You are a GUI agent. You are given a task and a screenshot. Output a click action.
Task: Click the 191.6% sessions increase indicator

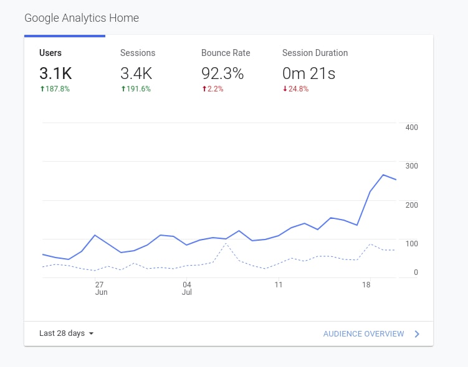[136, 89]
